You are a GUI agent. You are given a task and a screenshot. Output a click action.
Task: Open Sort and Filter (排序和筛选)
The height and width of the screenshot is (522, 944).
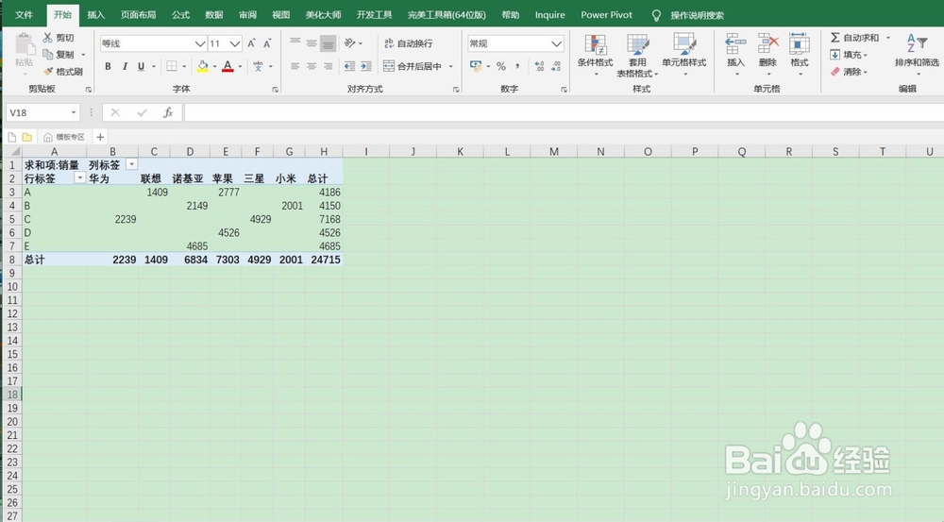917,54
